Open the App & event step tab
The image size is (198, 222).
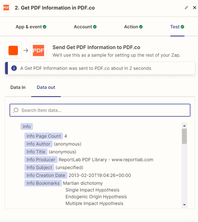[x=28, y=26]
